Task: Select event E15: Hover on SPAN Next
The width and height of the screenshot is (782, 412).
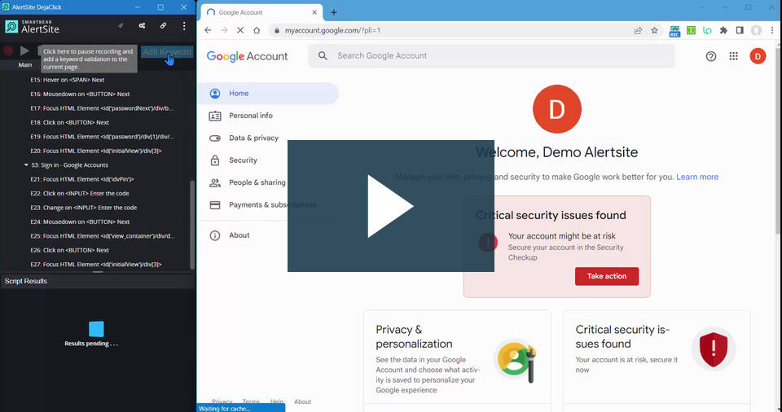Action: pos(68,80)
